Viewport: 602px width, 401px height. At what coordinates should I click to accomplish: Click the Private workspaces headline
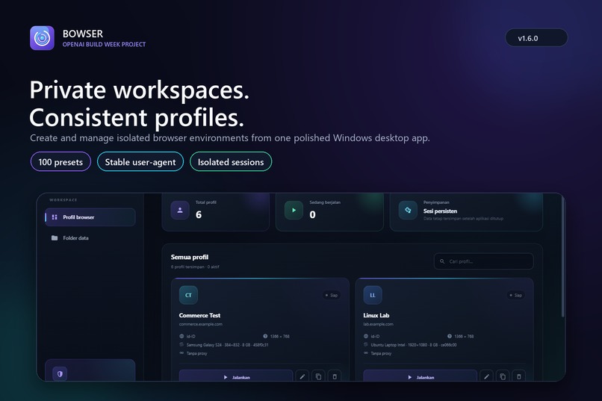coord(140,90)
